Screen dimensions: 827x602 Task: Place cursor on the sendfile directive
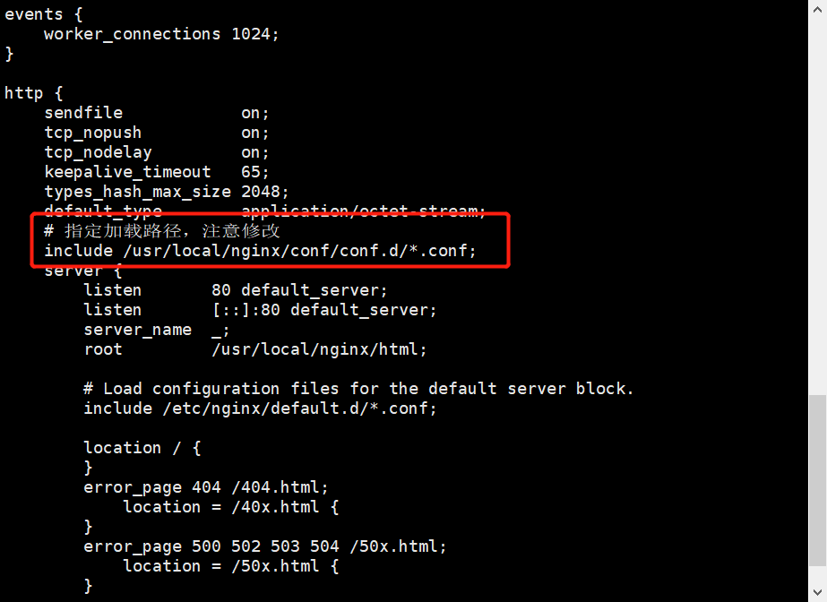click(x=83, y=113)
